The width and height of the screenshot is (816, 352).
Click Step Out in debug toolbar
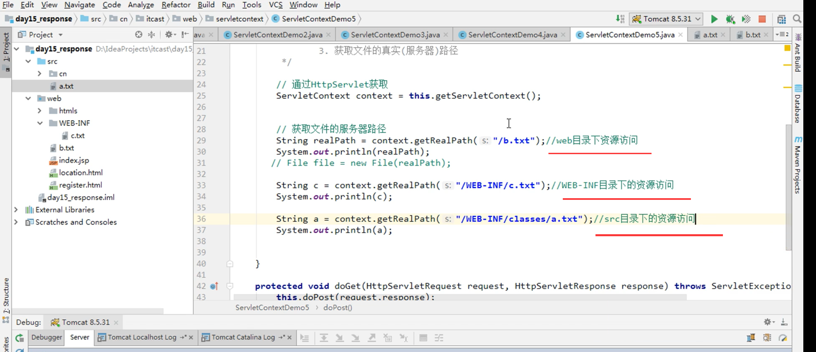coord(372,338)
